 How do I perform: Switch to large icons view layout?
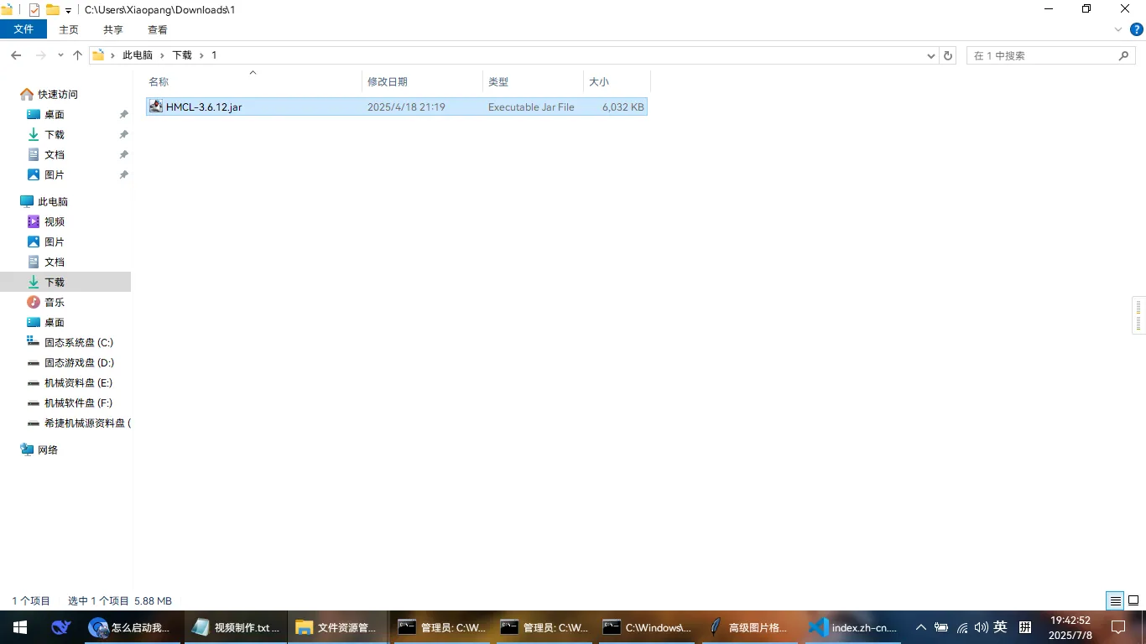pos(1133,600)
